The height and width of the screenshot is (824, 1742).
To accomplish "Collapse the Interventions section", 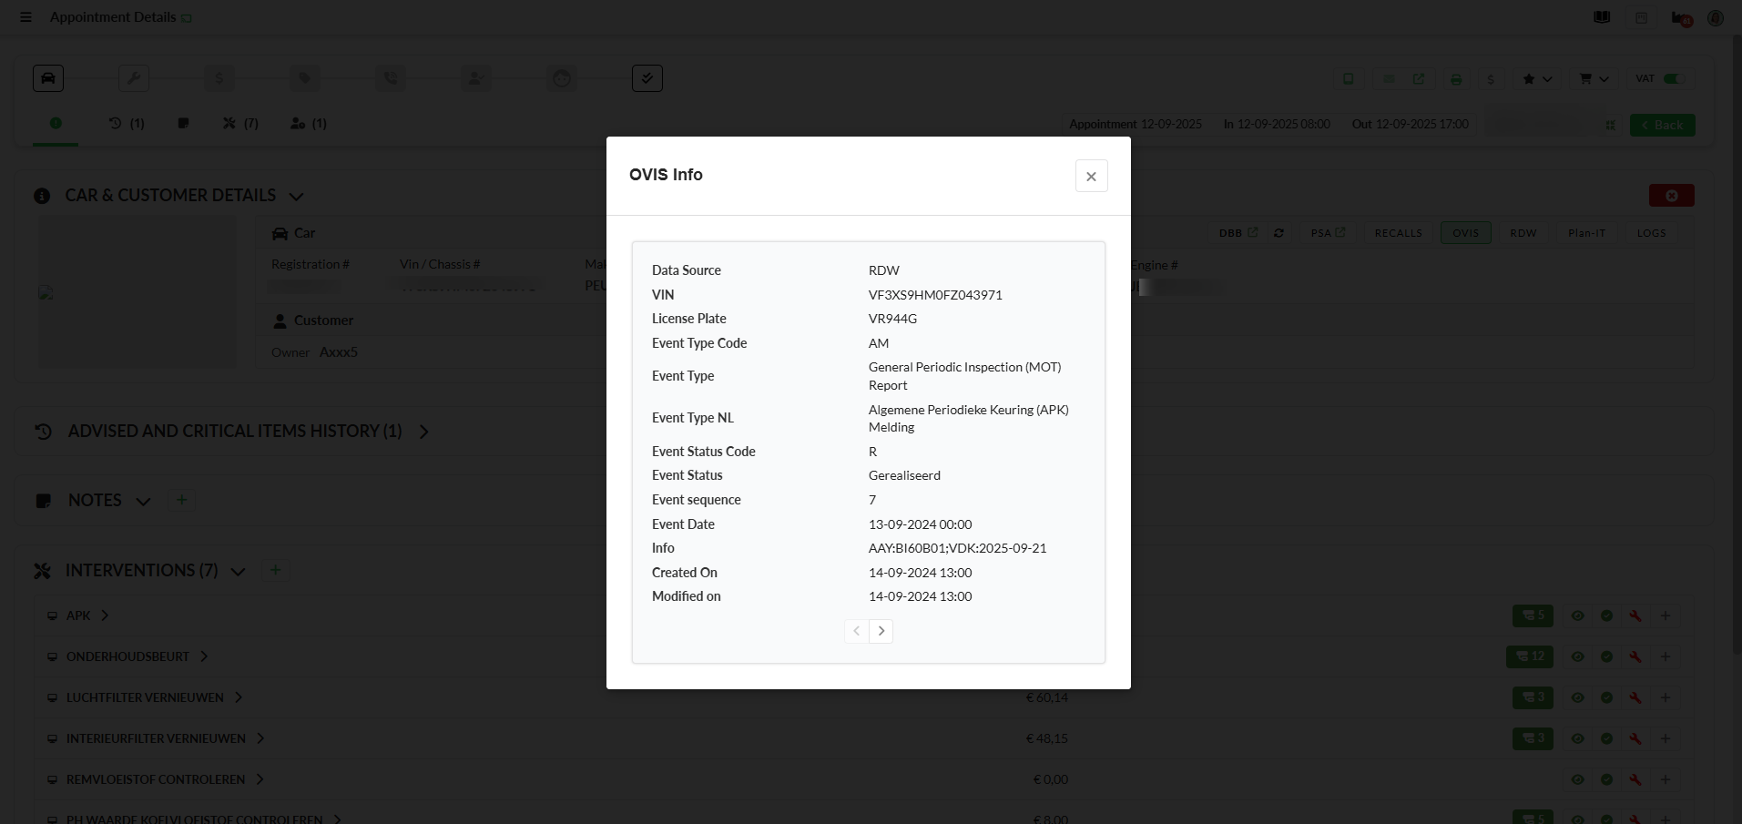I will click(x=238, y=571).
